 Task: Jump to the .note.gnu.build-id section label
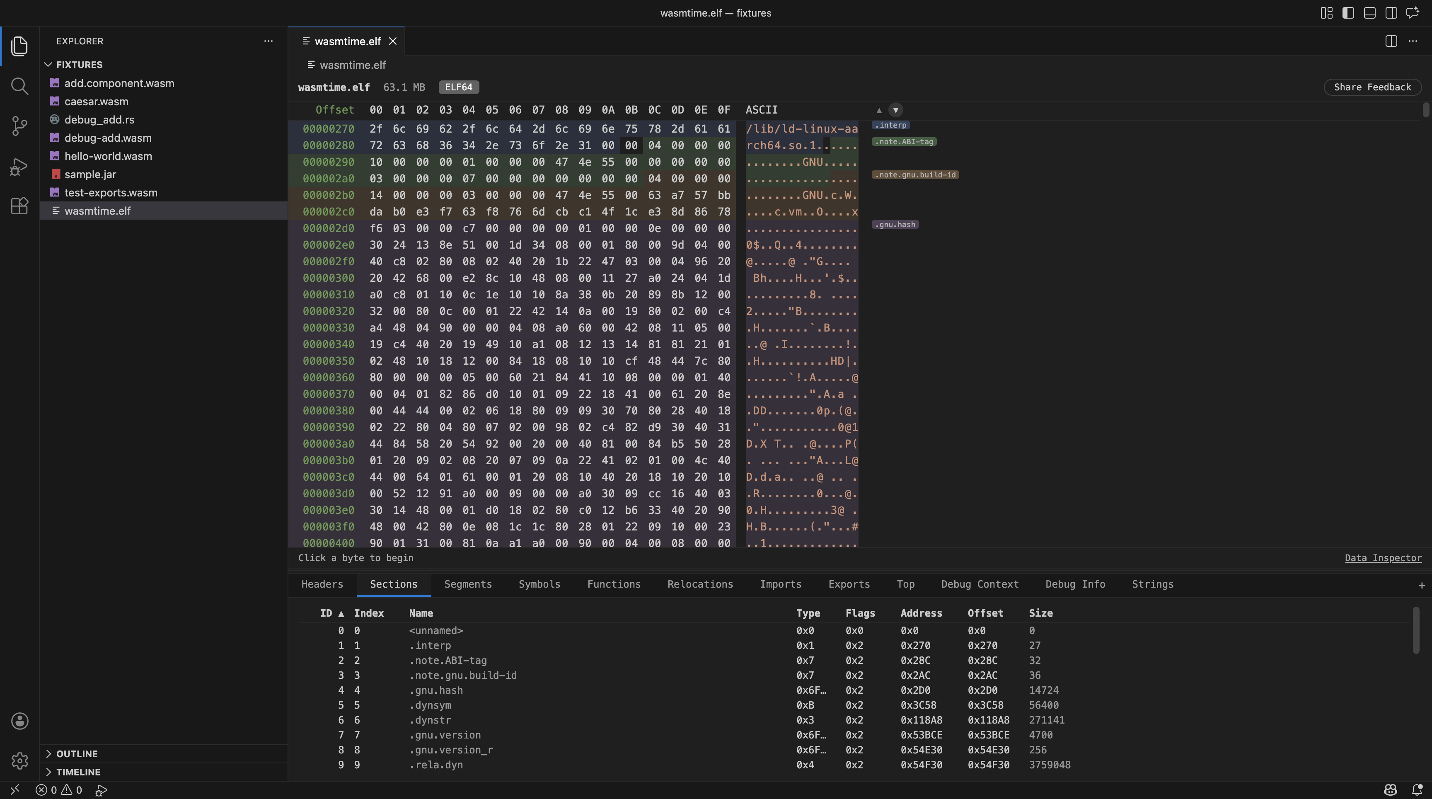[916, 174]
